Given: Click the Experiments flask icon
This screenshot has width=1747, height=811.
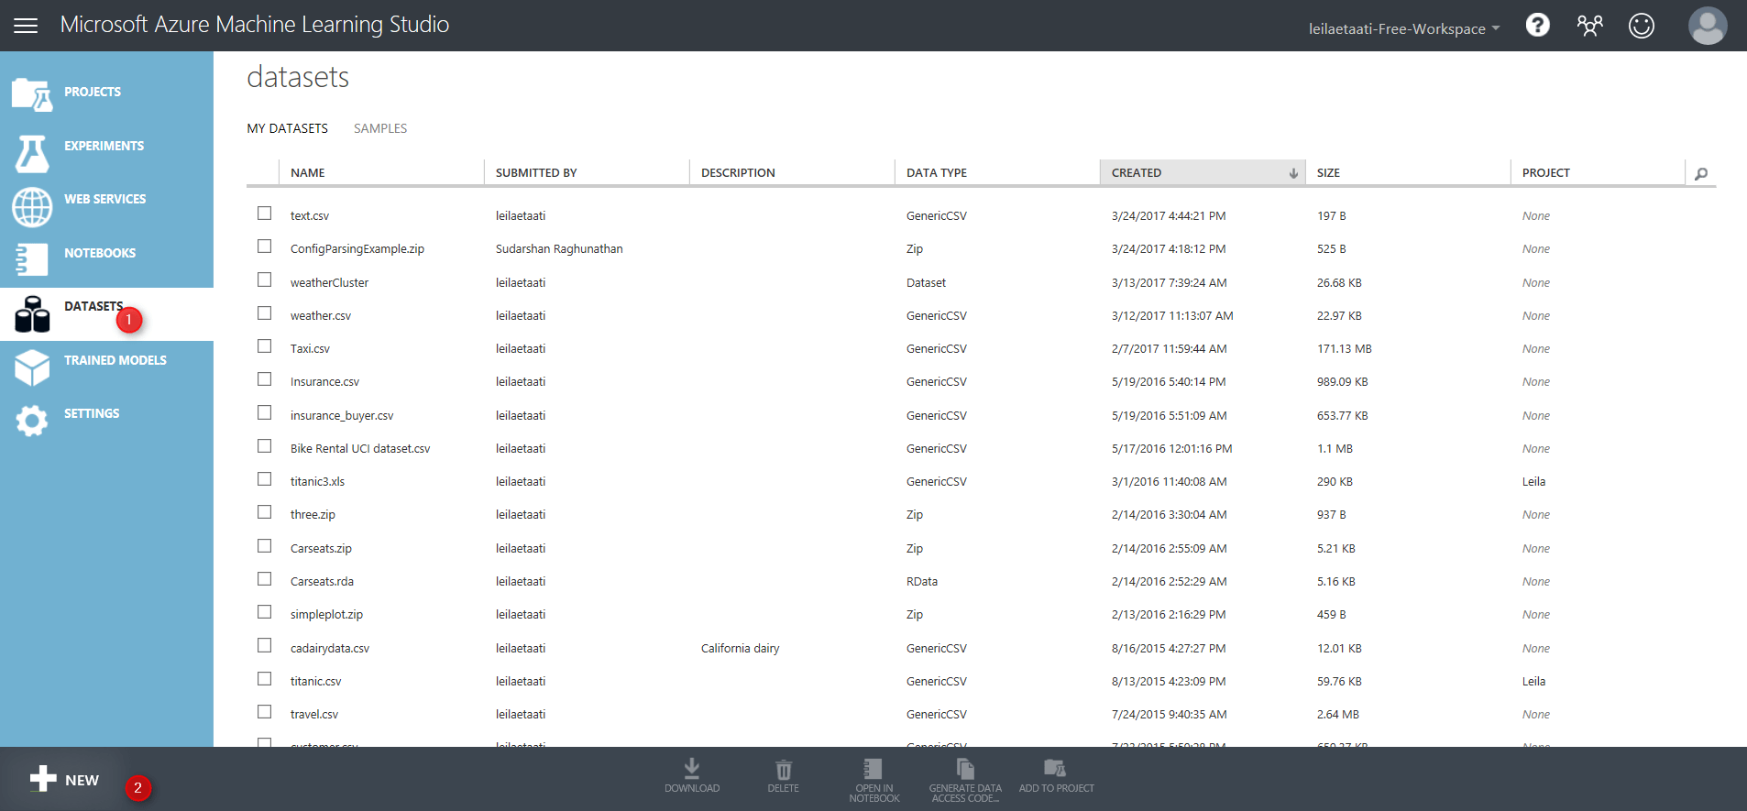Looking at the screenshot, I should 32,153.
